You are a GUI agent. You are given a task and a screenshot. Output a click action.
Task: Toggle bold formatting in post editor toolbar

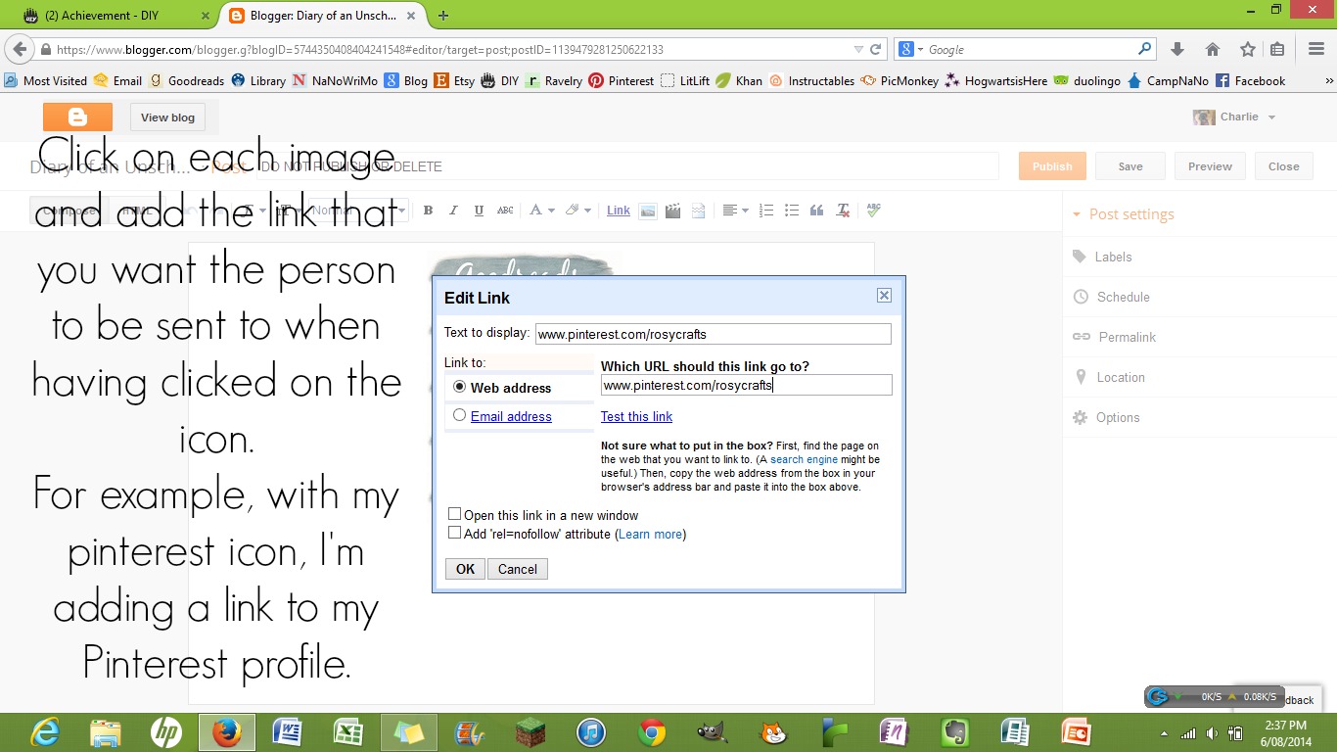click(428, 211)
